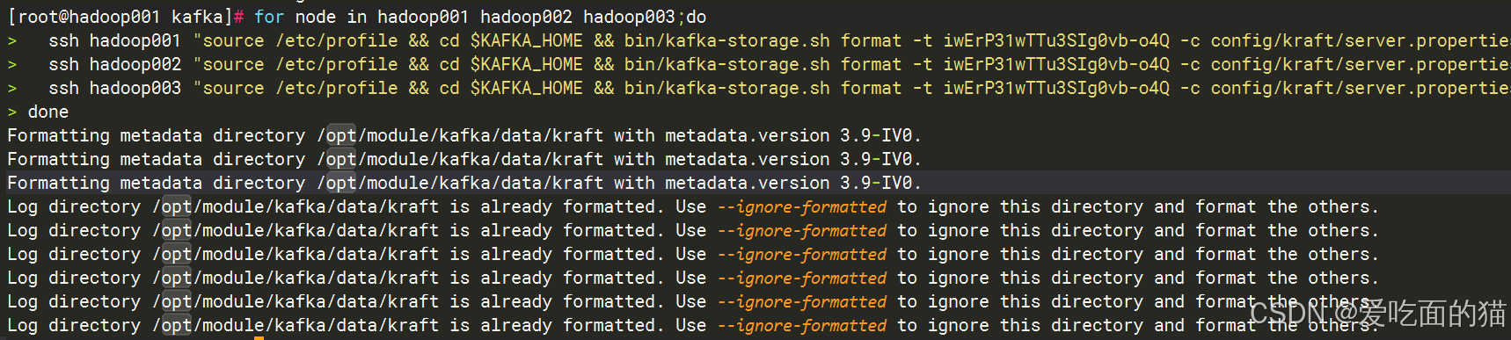Click config/kraft/server.properties in the hadoop001 ssh line

[1361, 40]
